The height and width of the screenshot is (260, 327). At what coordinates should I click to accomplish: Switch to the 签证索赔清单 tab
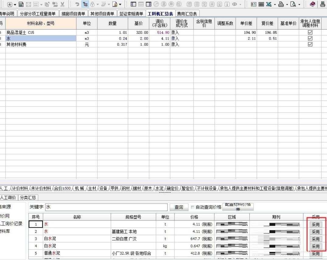131,14
